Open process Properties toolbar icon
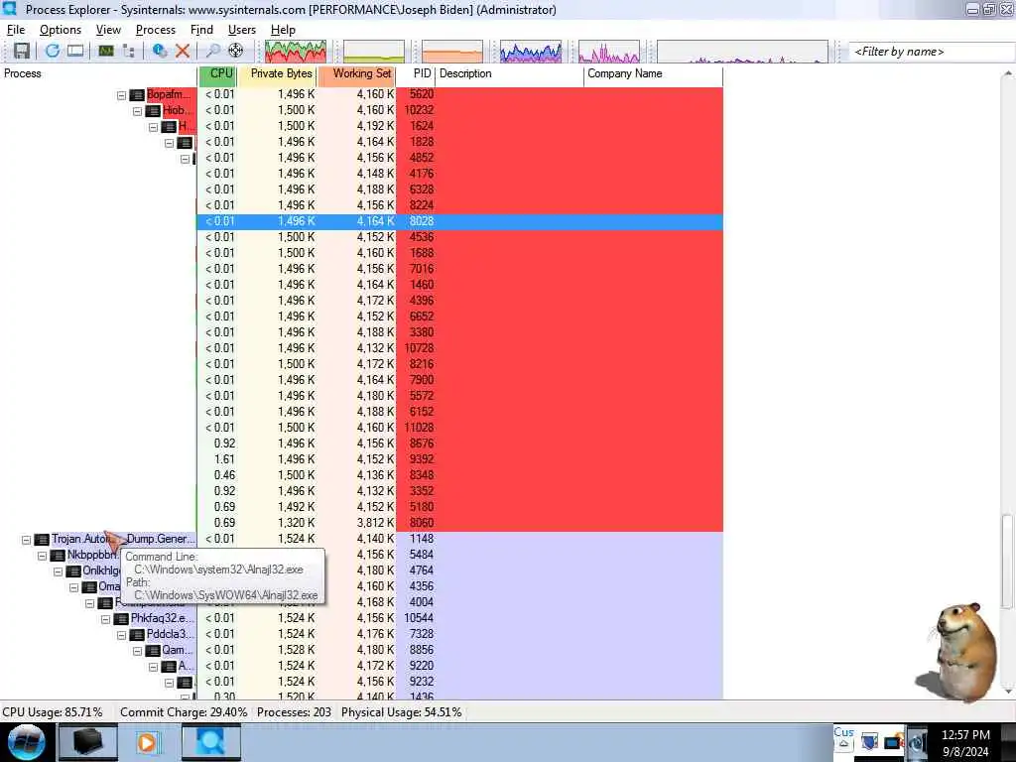 pyautogui.click(x=160, y=51)
